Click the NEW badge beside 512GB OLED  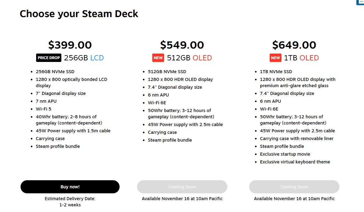(x=158, y=58)
